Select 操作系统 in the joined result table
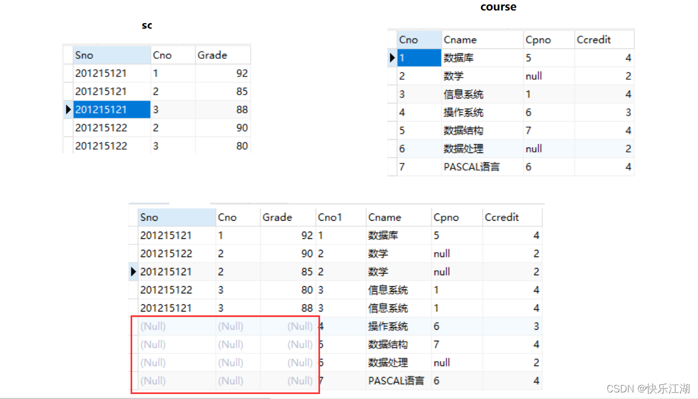 (398, 326)
